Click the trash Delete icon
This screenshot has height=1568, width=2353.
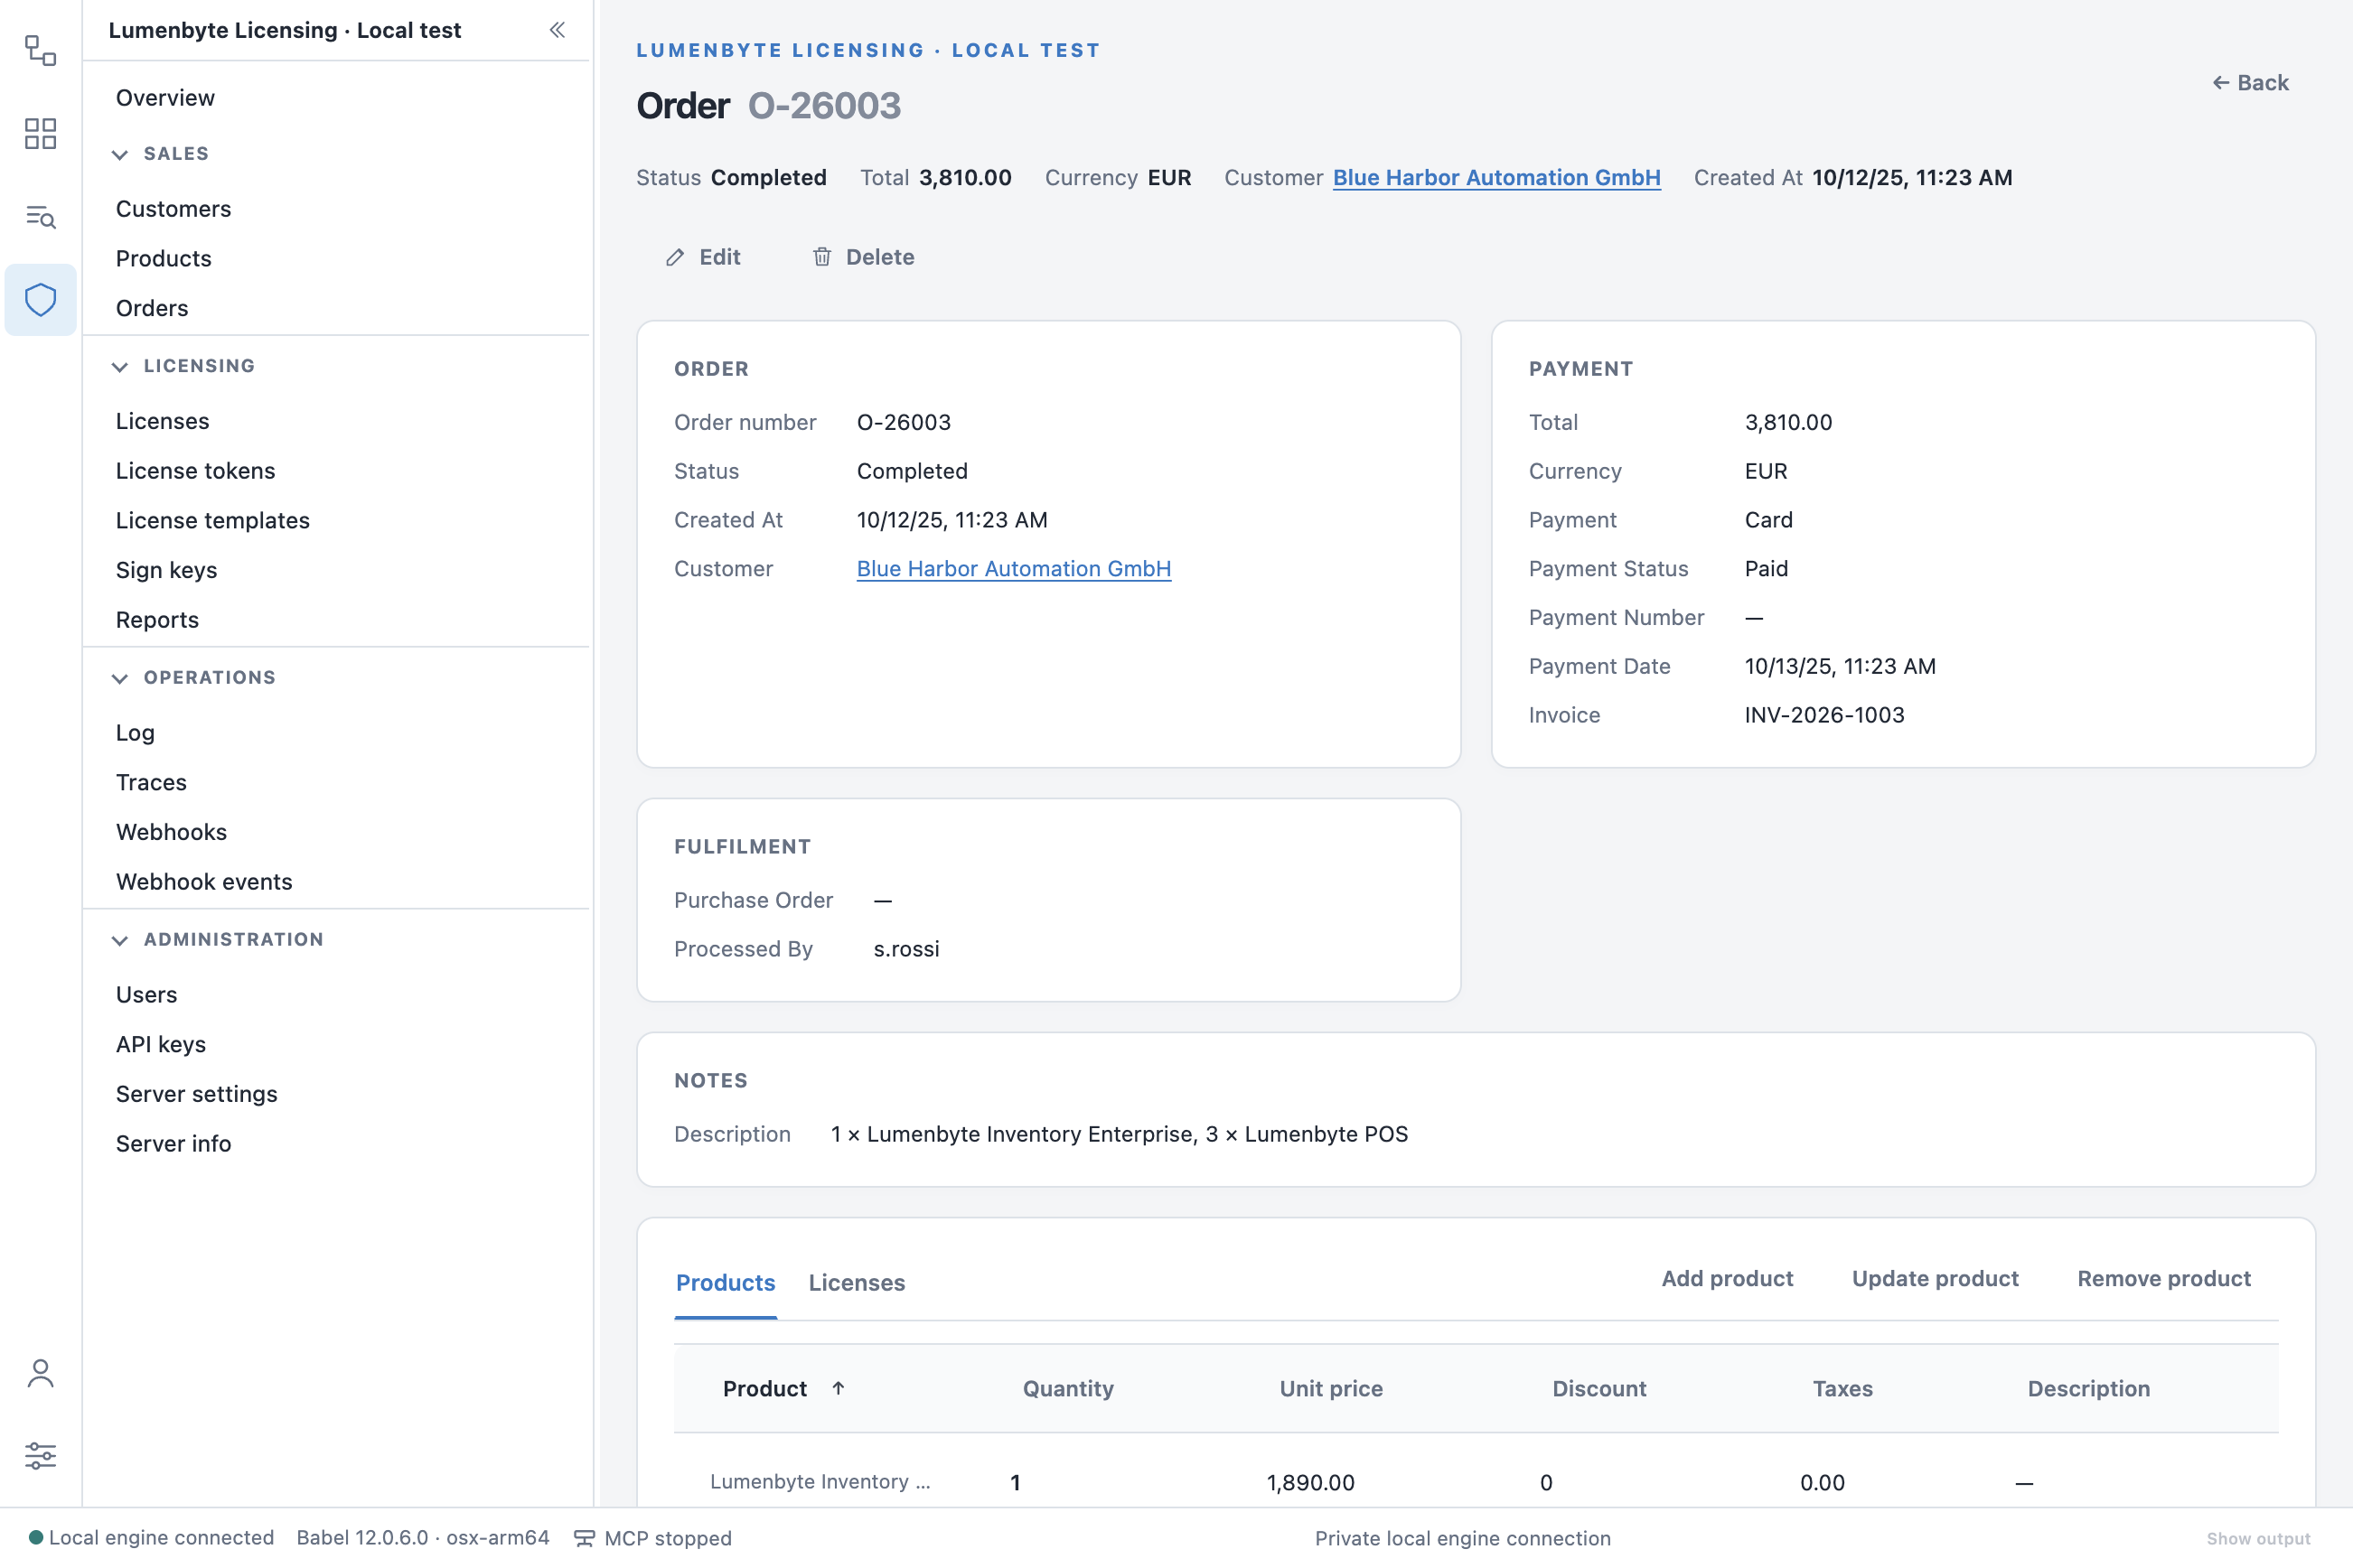pyautogui.click(x=821, y=257)
